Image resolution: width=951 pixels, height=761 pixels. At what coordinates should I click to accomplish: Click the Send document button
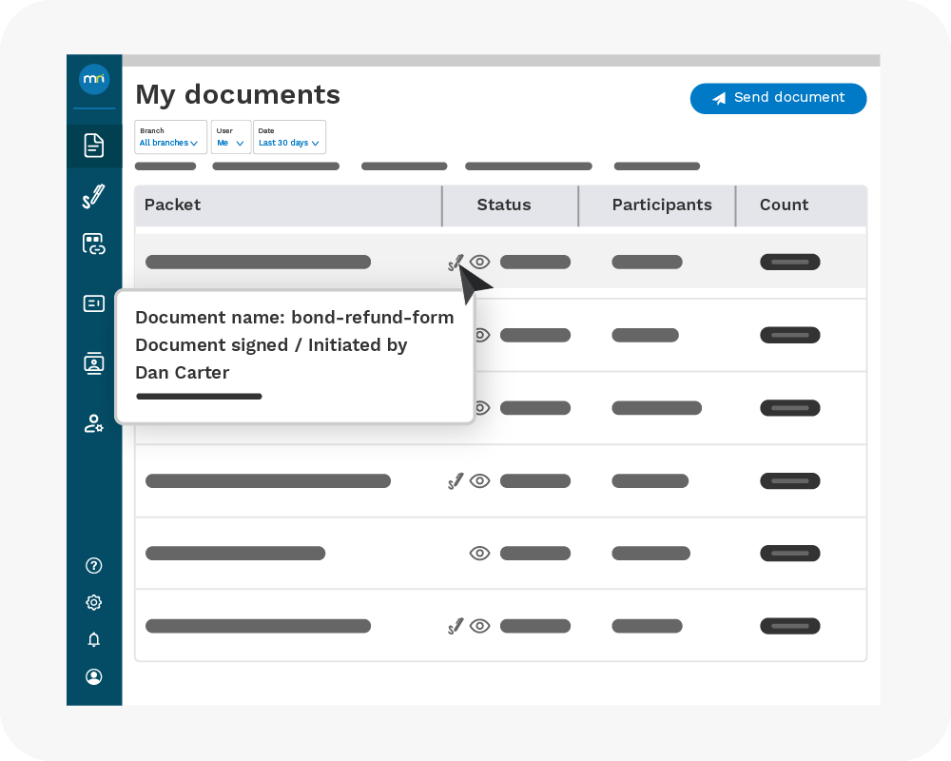pyautogui.click(x=778, y=98)
